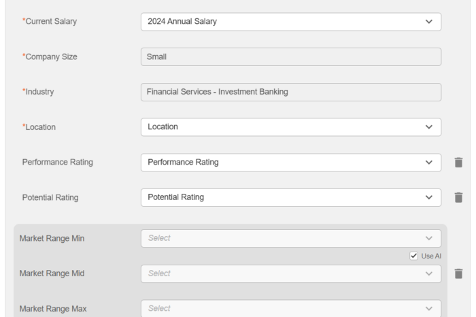The height and width of the screenshot is (317, 476).
Task: Uncheck the Use AI checkbox
Action: [413, 256]
